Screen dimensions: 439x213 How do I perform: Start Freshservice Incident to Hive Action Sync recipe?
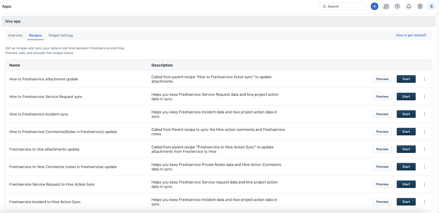coord(406,202)
